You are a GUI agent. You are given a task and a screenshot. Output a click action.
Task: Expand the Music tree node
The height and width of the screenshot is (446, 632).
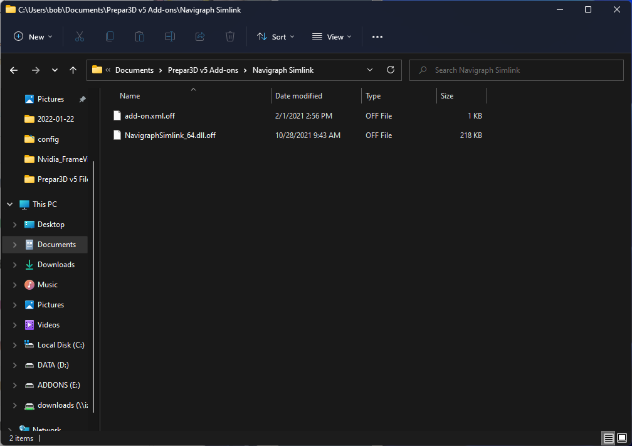point(14,285)
